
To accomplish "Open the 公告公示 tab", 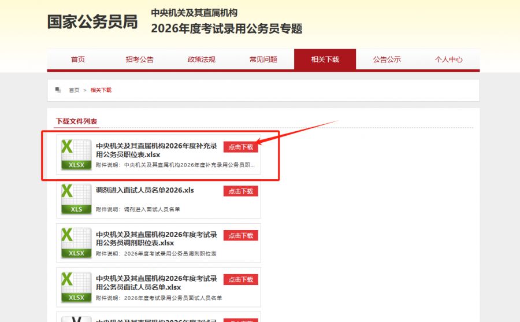I will (x=387, y=60).
